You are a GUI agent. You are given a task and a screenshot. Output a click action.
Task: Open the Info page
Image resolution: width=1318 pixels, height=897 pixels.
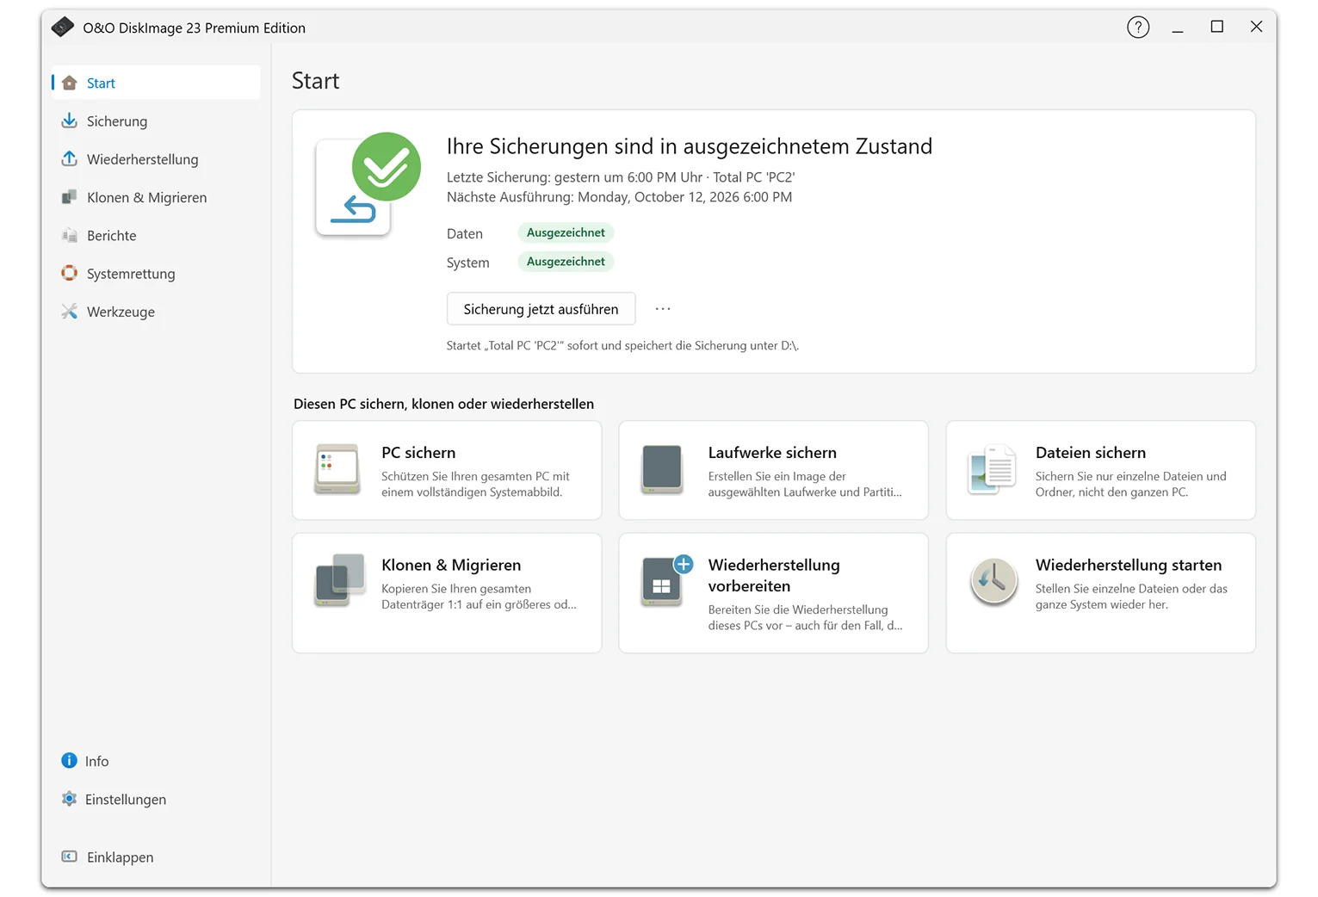pos(156,760)
